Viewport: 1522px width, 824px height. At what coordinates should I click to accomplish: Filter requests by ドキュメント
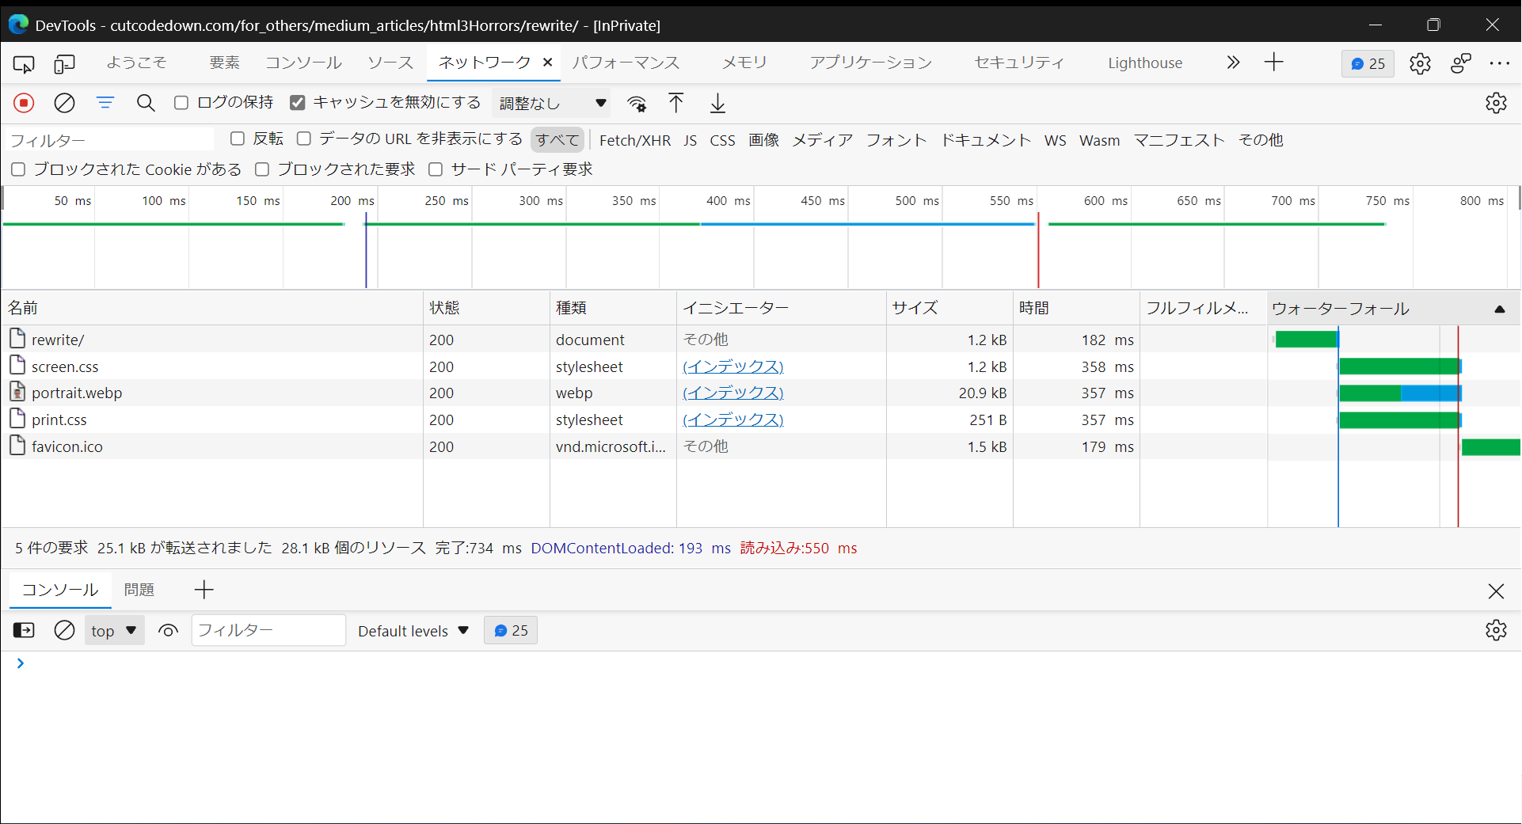(985, 140)
